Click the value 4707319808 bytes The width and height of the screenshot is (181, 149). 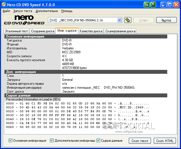click(74, 68)
